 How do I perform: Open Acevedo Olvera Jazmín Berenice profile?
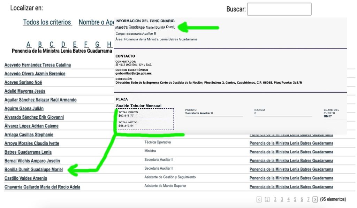click(x=35, y=74)
